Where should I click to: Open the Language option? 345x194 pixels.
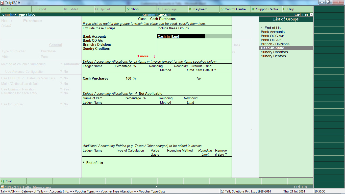coord(172,9)
